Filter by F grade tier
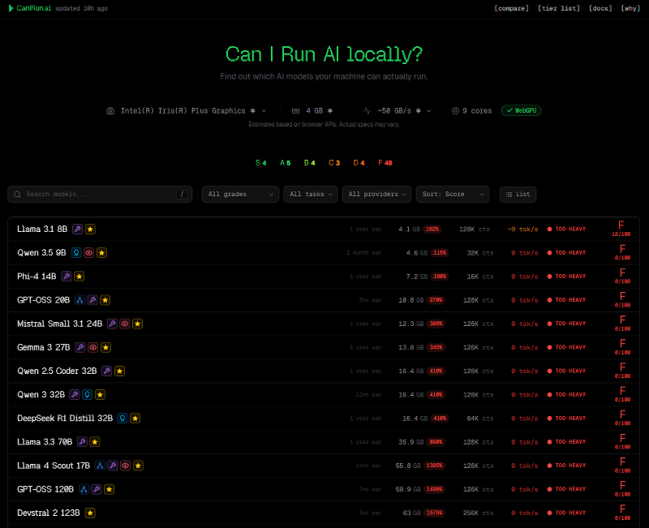Image resolution: width=649 pixels, height=528 pixels. 385,163
